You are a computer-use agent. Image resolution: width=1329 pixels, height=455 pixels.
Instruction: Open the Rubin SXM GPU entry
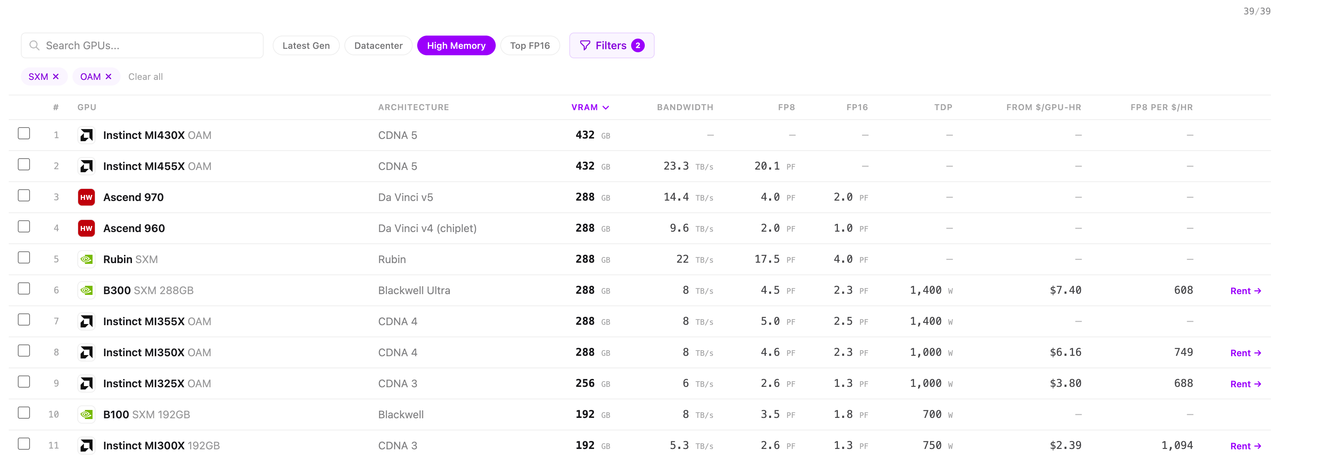(130, 259)
